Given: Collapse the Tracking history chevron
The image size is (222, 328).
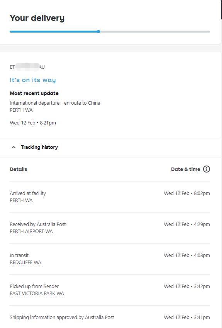Looking at the screenshot, I should pos(14,147).
